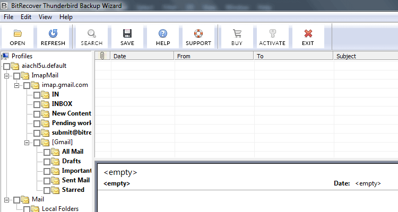Check the Starred checkbox
The height and width of the screenshot is (212, 398).
click(x=47, y=190)
